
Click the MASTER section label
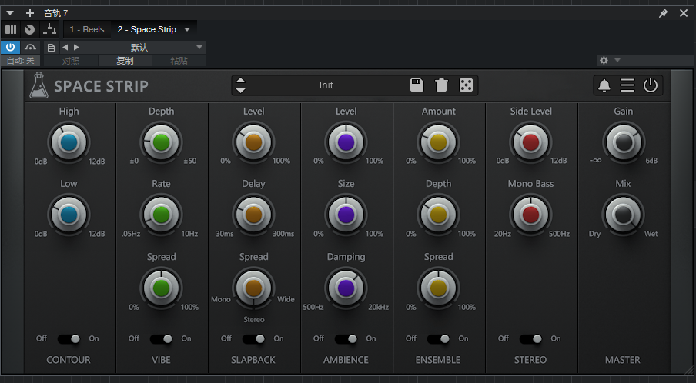[623, 360]
